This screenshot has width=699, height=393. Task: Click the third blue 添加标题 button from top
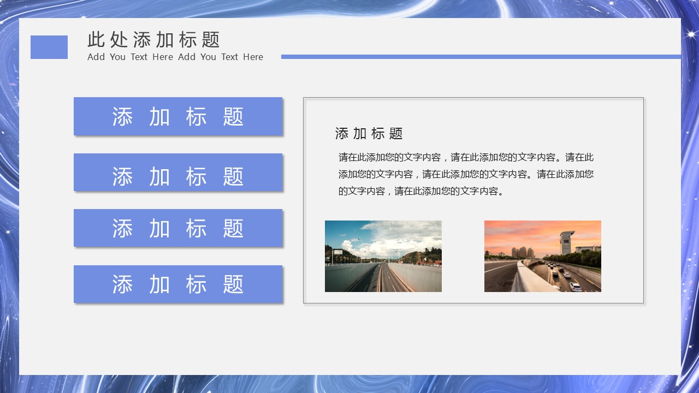click(178, 228)
